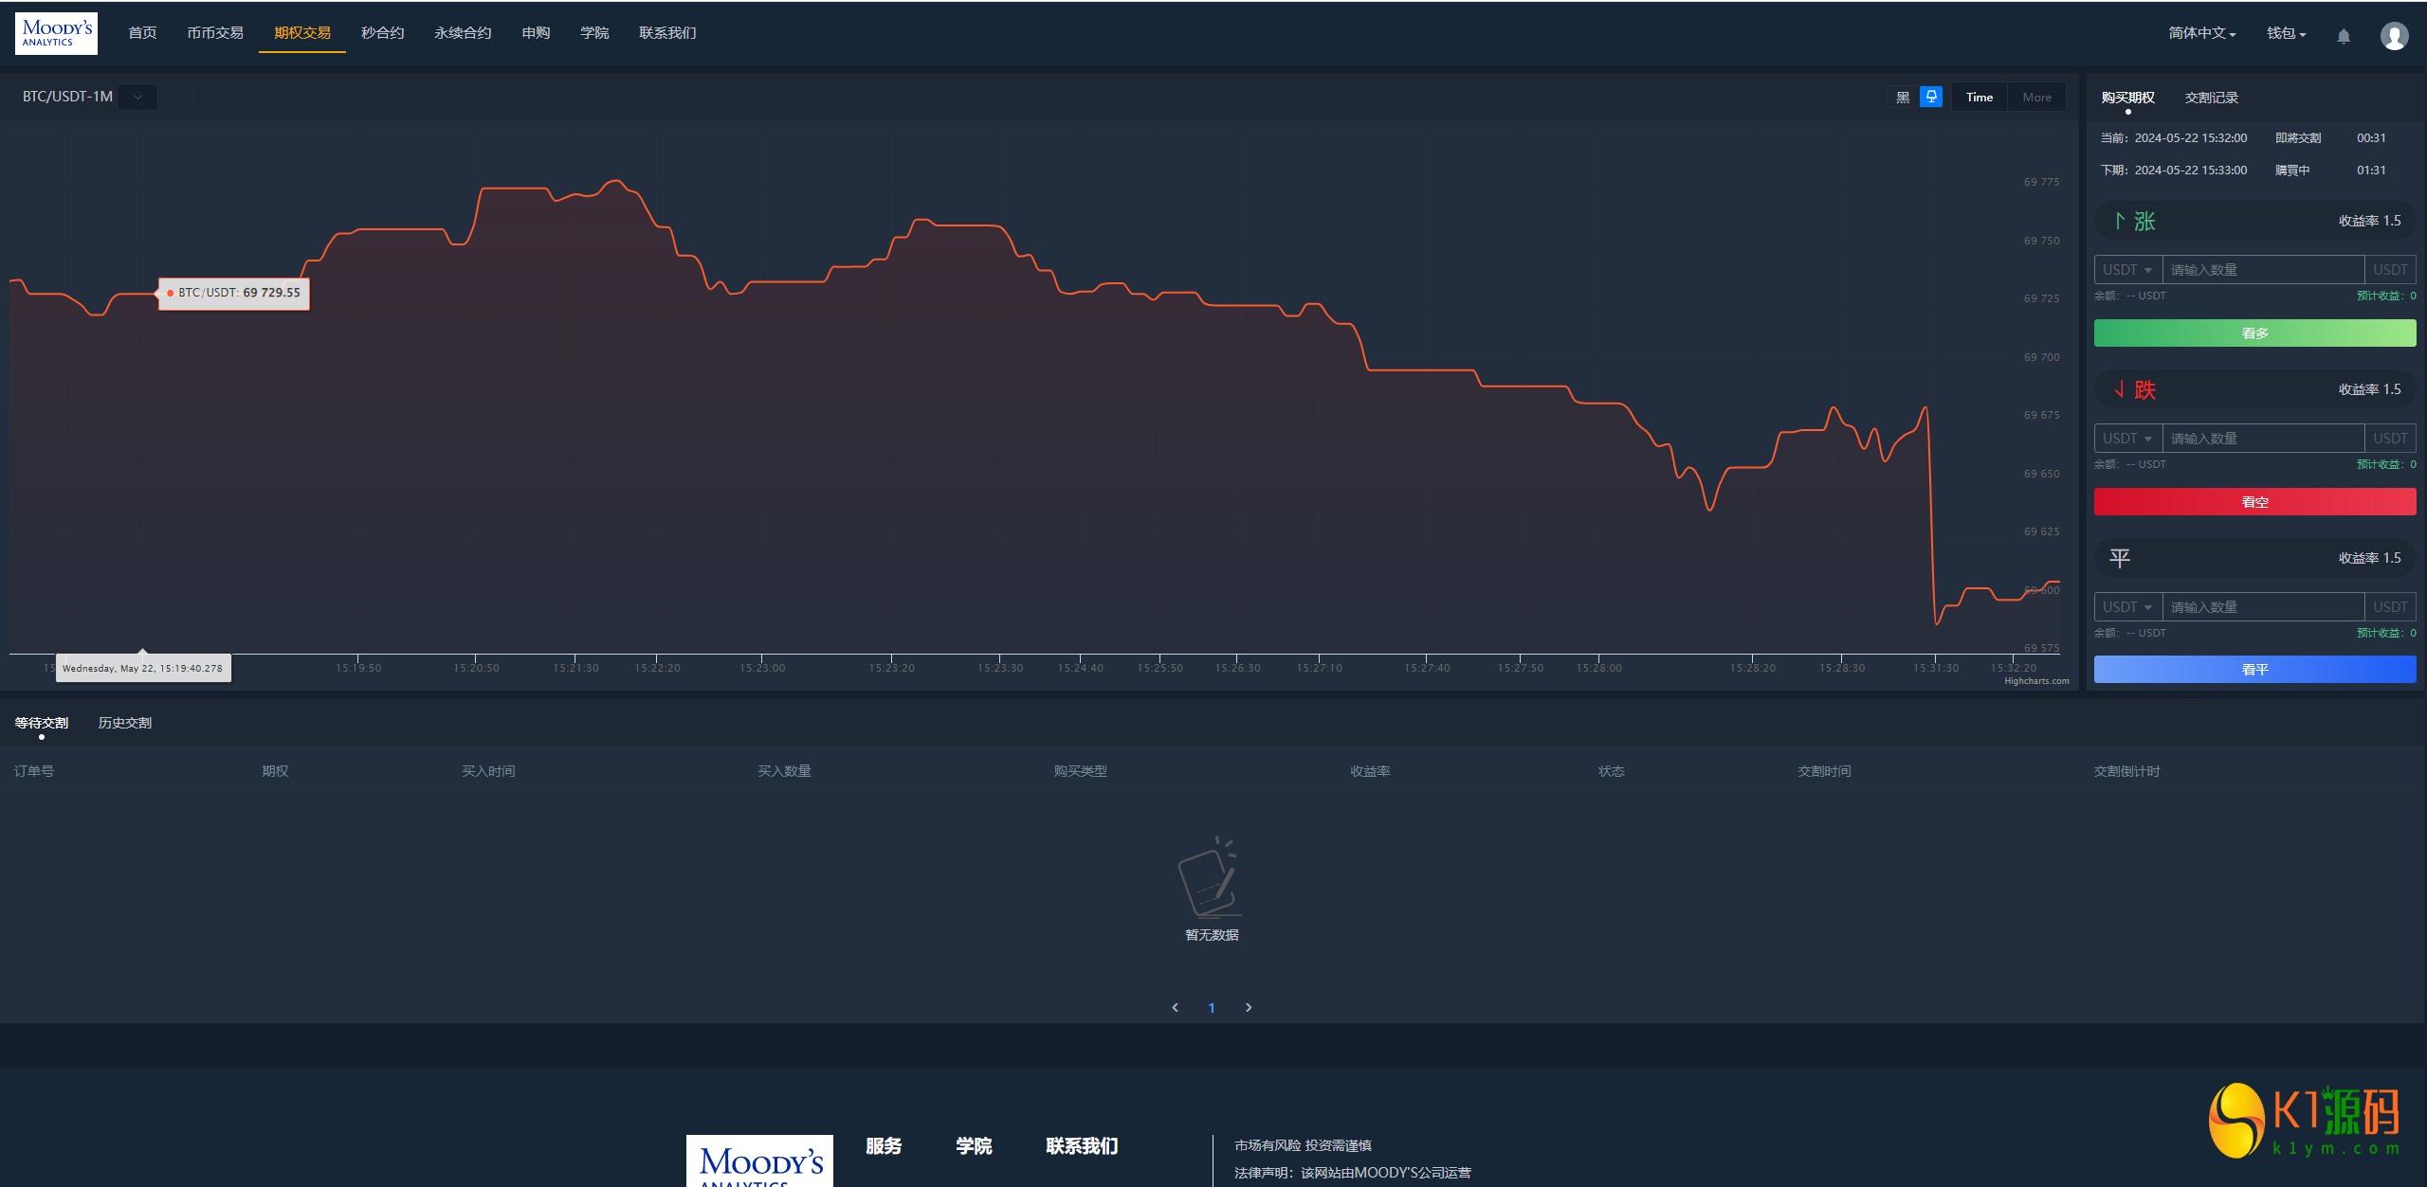
Task: Switch chart theme to 黑 (dark)
Action: (1902, 98)
